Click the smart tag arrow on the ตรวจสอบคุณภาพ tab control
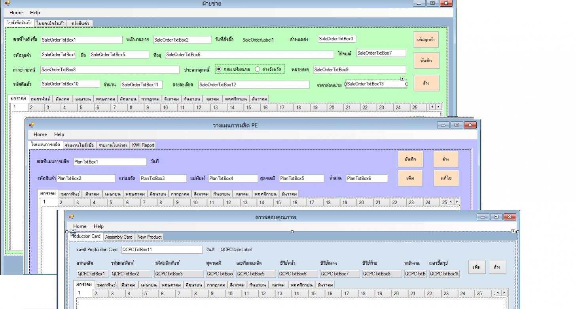This screenshot has width=576, height=309. pos(513,231)
